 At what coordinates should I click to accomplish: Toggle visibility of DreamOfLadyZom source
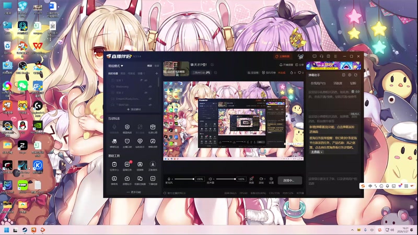pyautogui.click(x=149, y=99)
